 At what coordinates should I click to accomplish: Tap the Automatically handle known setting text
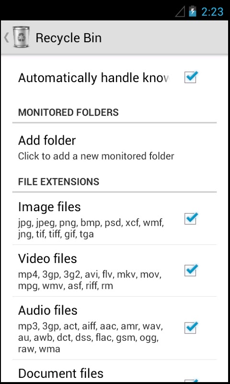pyautogui.click(x=93, y=78)
